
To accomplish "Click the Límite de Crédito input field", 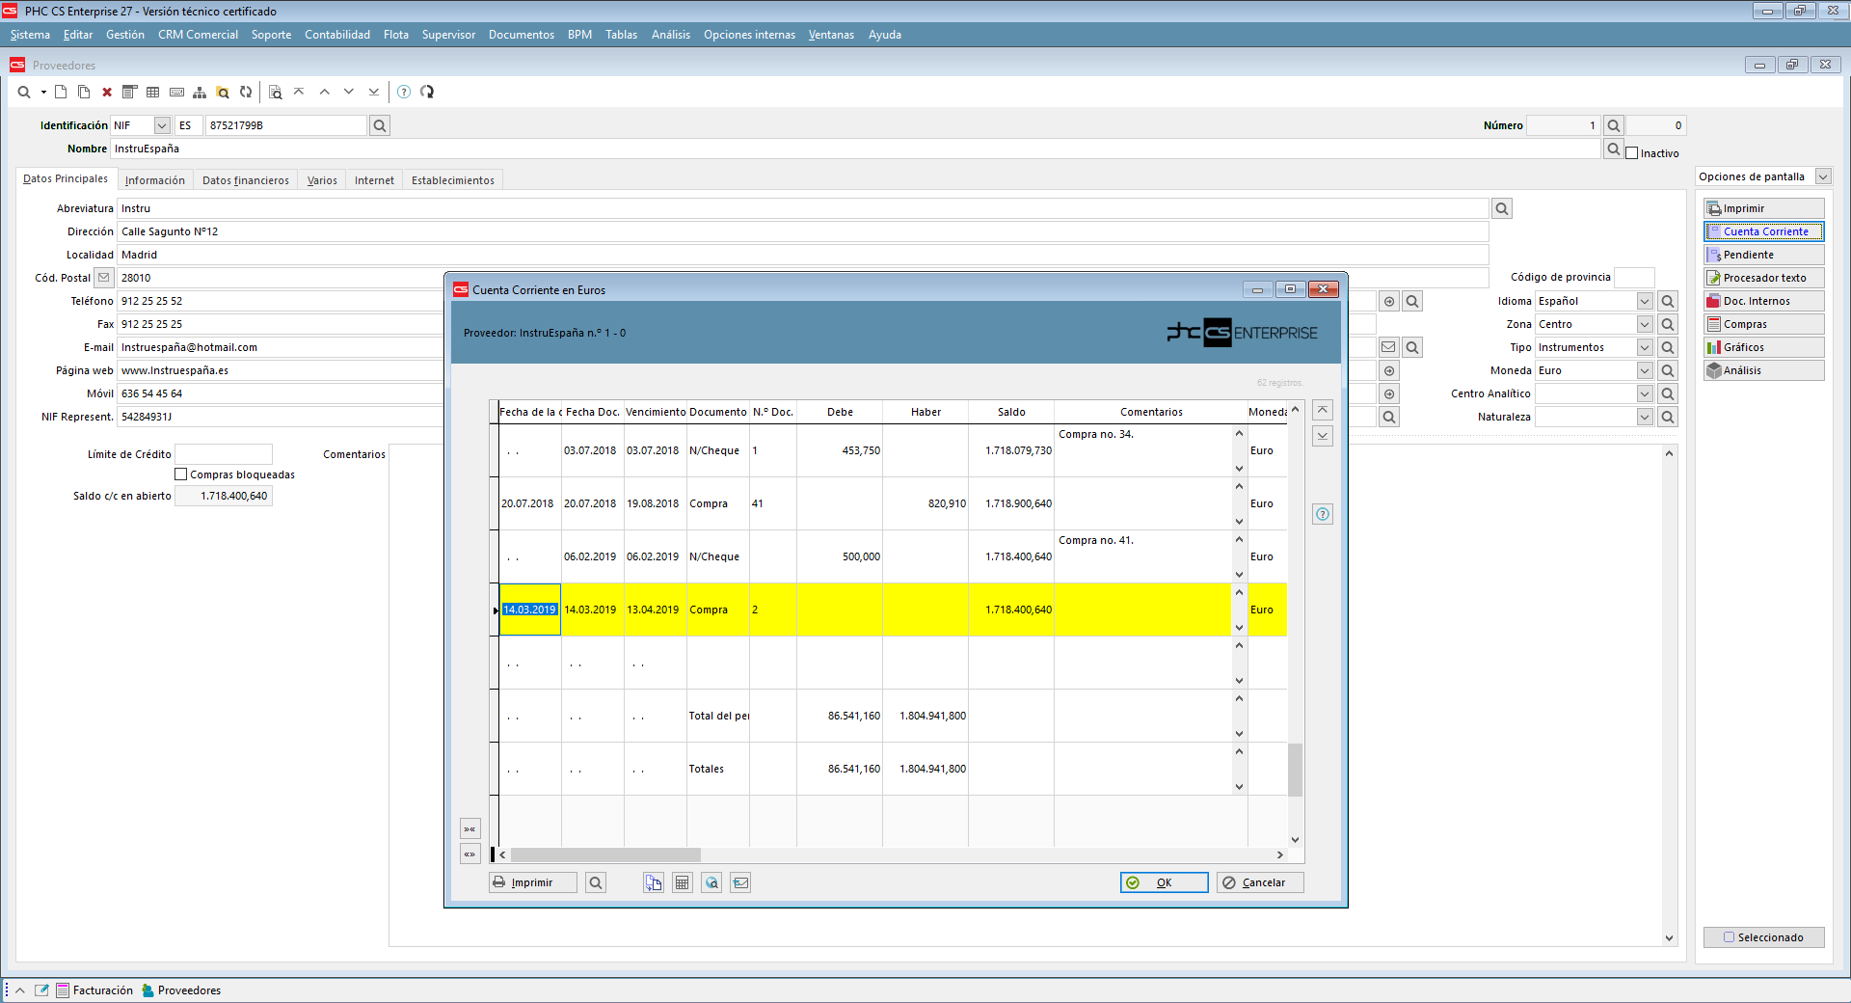I will 224,454.
